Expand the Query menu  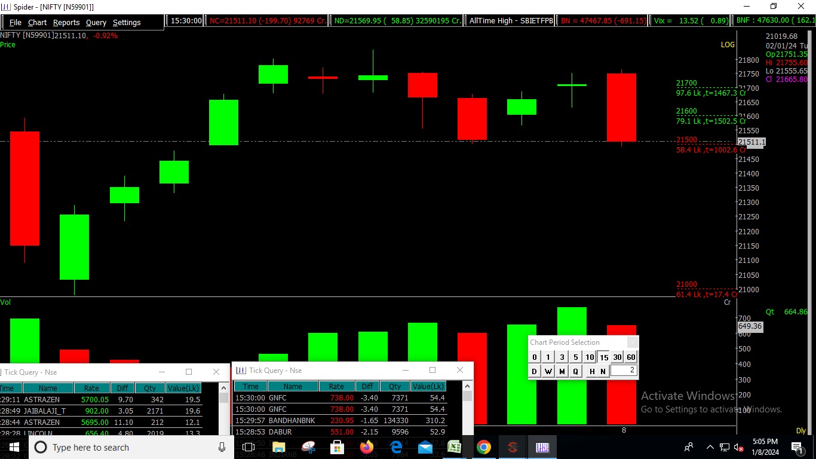[96, 22]
